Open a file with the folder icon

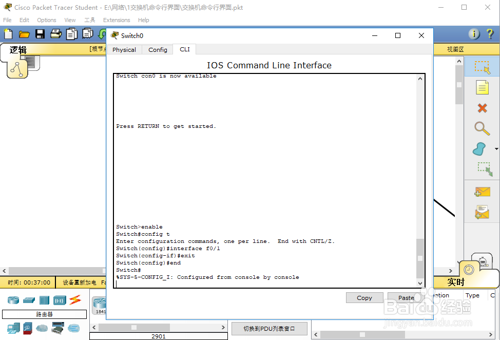click(24, 34)
